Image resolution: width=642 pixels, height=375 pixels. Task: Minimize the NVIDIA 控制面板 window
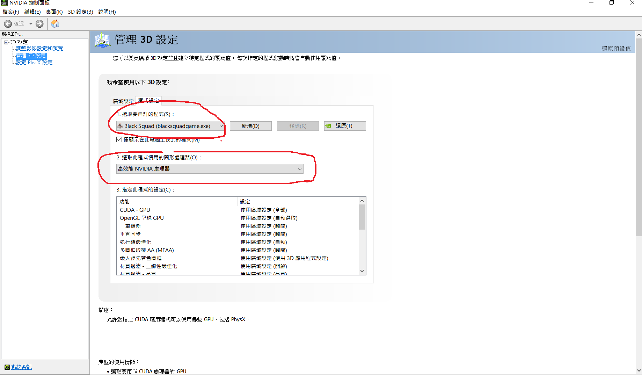[591, 3]
